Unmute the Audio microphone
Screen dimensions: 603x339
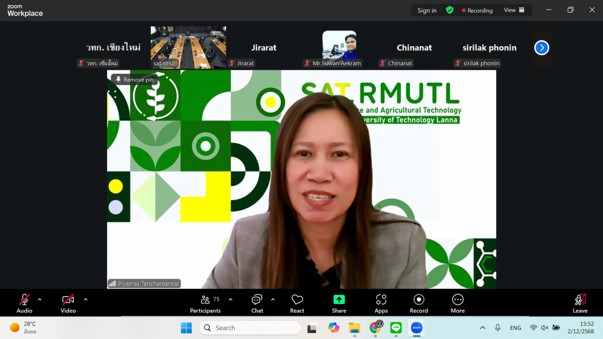coord(24,303)
